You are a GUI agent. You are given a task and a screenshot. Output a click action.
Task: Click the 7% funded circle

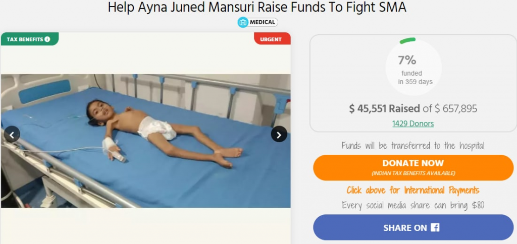(x=413, y=67)
